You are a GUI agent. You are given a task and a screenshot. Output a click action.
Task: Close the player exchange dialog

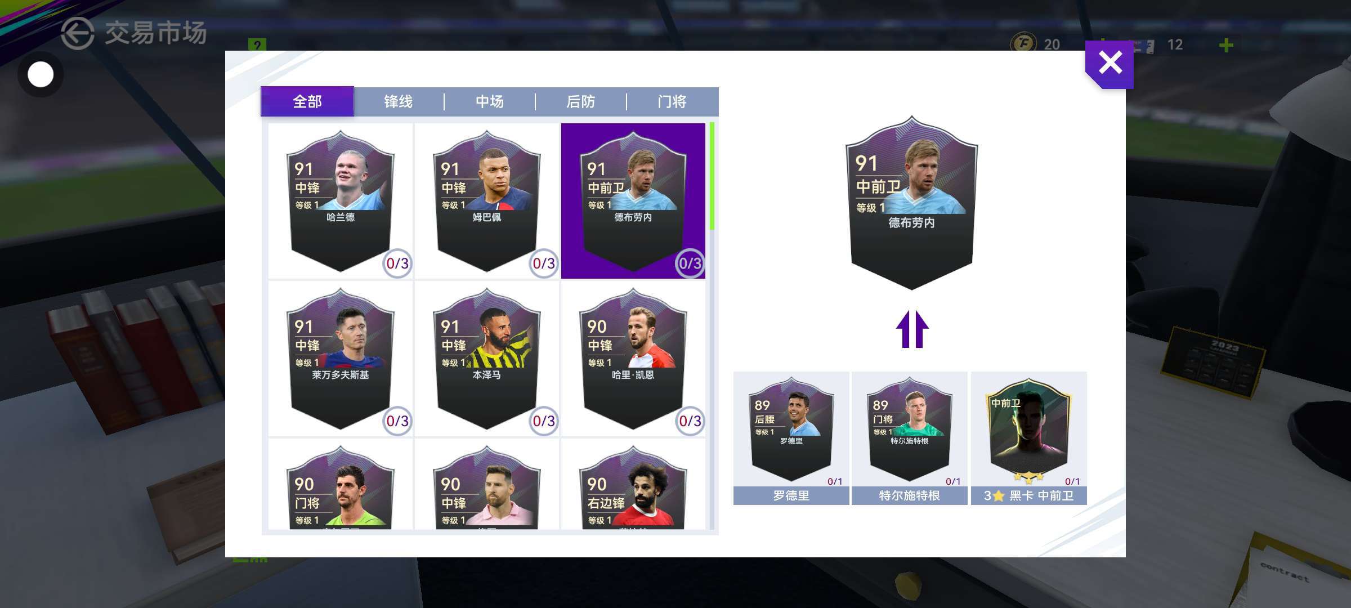click(1110, 64)
